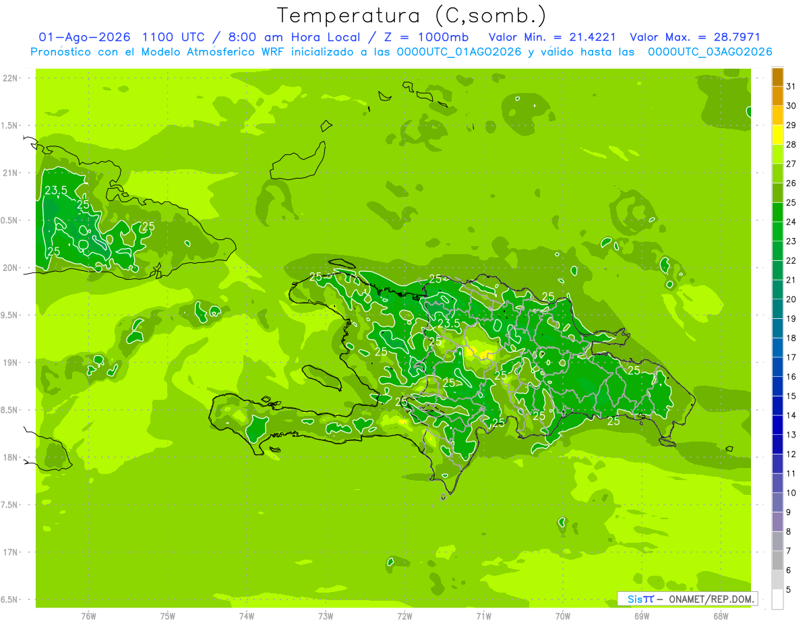Click the colorbar label 23

point(791,241)
